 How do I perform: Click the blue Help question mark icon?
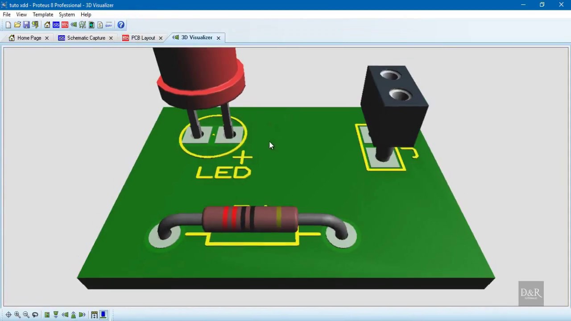coord(121,25)
